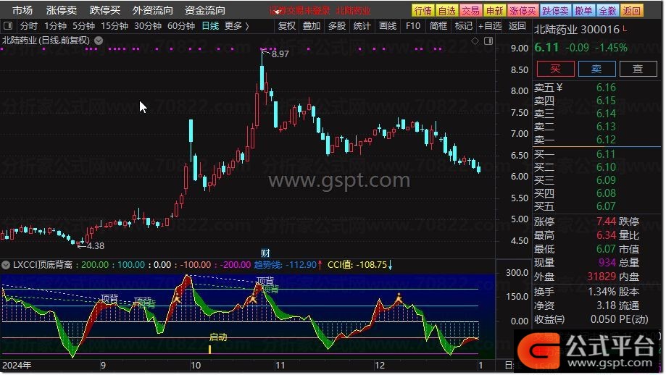Click the 换手 value 1.34%
This screenshot has width=666, height=375.
[x=602, y=292]
